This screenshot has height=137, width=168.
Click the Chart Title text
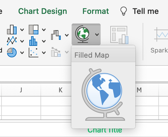pyautogui.click(x=105, y=130)
